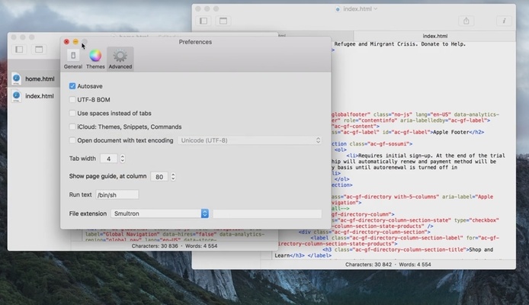This screenshot has height=305, width=529.
Task: Select index.html in the sidebar
Action: pos(34,96)
